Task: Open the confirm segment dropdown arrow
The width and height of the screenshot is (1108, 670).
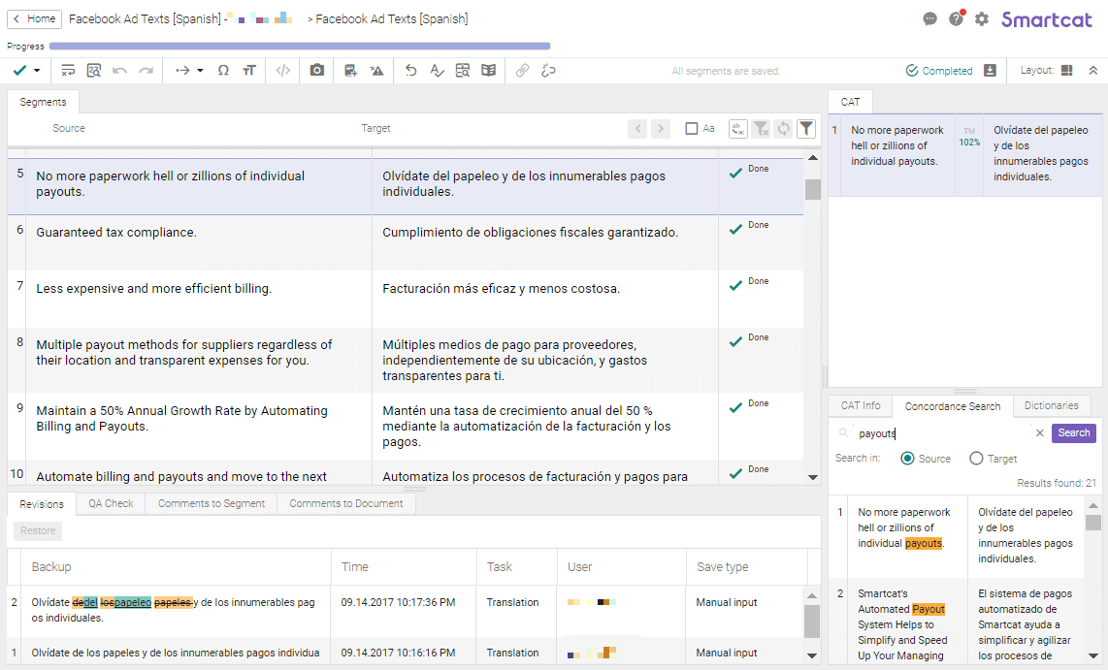Action: point(37,70)
